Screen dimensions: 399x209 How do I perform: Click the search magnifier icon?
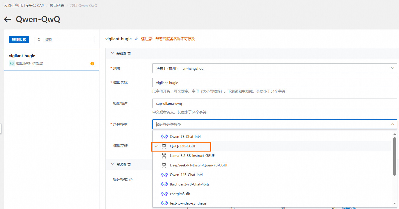coord(40,40)
